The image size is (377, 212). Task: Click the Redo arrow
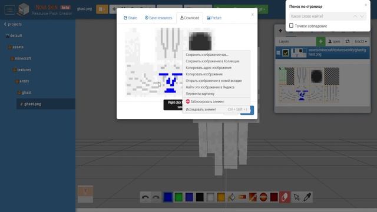[x=156, y=197]
